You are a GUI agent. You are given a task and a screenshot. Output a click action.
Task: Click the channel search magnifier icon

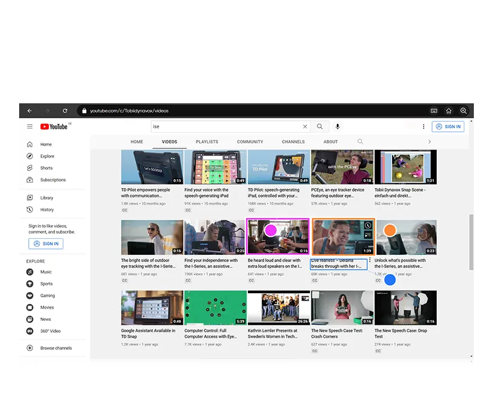coord(360,141)
